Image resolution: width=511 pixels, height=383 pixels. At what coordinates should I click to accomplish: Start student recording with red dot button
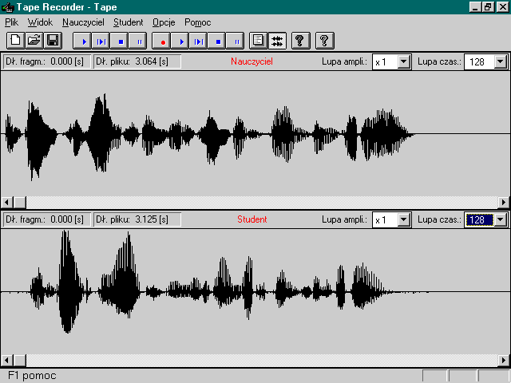(x=161, y=41)
